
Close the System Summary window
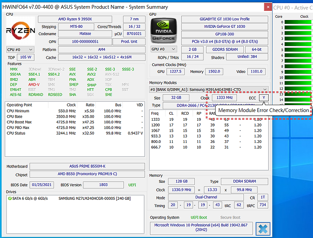point(268,7)
